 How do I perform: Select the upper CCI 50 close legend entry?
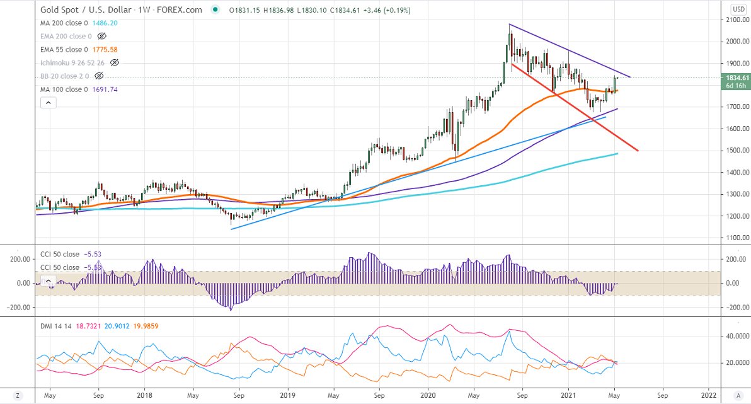60,254
